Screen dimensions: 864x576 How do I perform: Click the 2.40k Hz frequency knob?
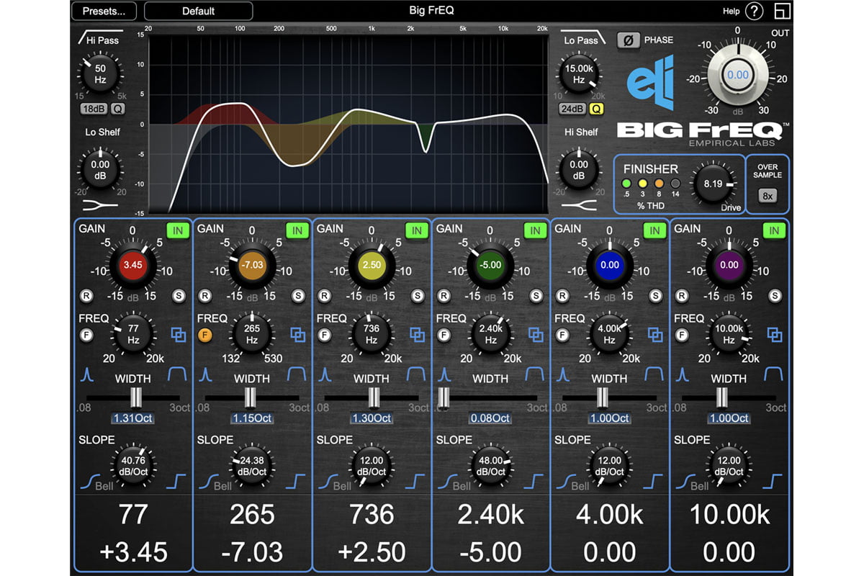tap(490, 334)
